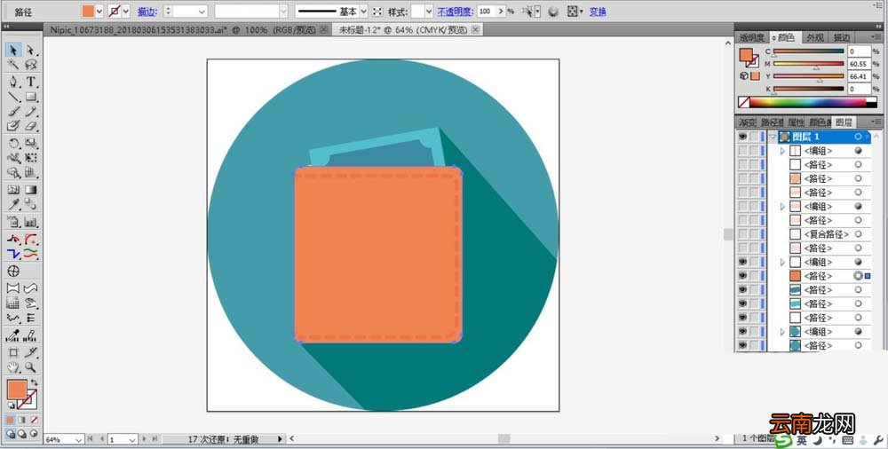Click the opacity value field 100
This screenshot has height=449, width=888.
click(x=487, y=12)
